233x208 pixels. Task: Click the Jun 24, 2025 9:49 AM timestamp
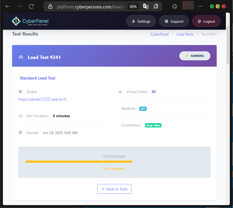point(60,133)
